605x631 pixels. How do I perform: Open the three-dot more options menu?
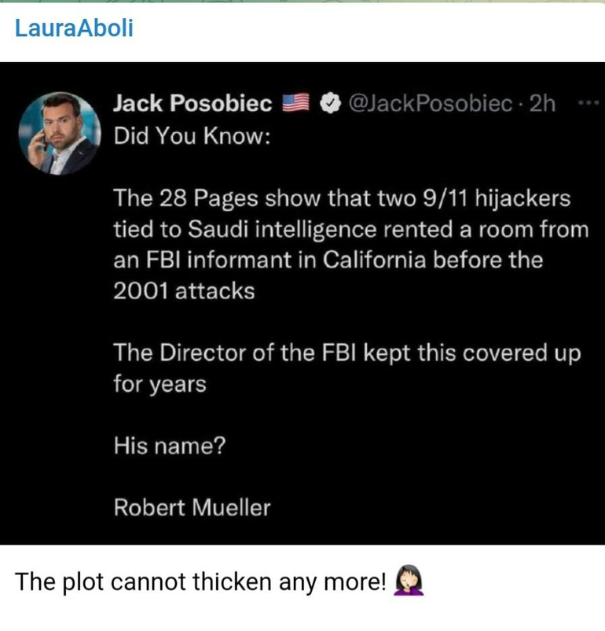coord(585,103)
